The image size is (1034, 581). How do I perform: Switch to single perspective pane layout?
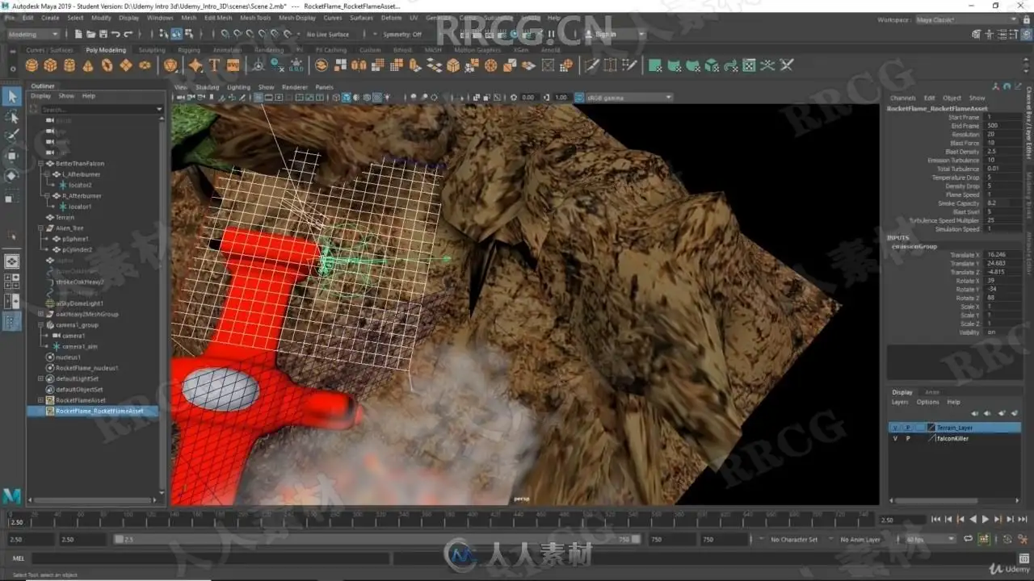tap(11, 261)
